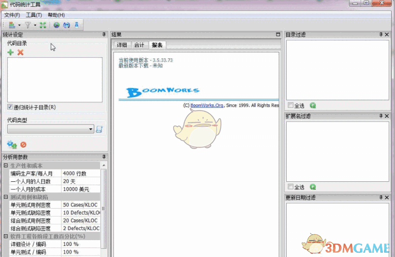The height and width of the screenshot is (257, 395).
Task: Click the empty 扩展名过滤 list area
Action: pyautogui.click(x=337, y=151)
